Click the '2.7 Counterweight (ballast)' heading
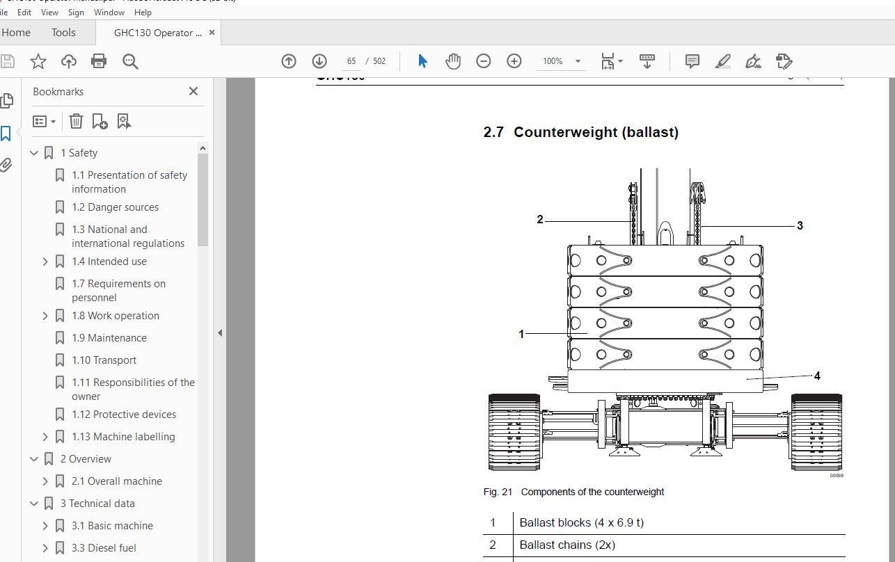Image resolution: width=895 pixels, height=562 pixels. (581, 132)
